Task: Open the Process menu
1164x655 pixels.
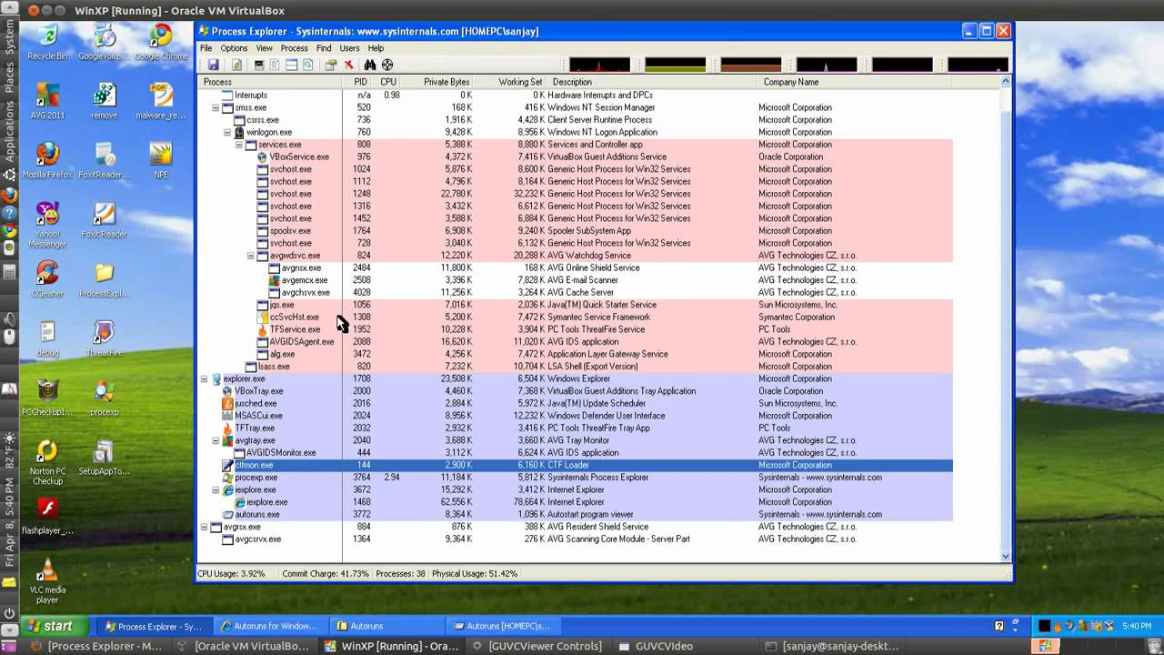Action: coord(295,48)
